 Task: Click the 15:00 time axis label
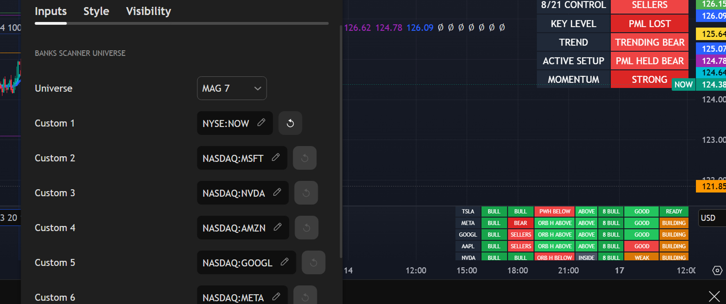click(x=467, y=271)
